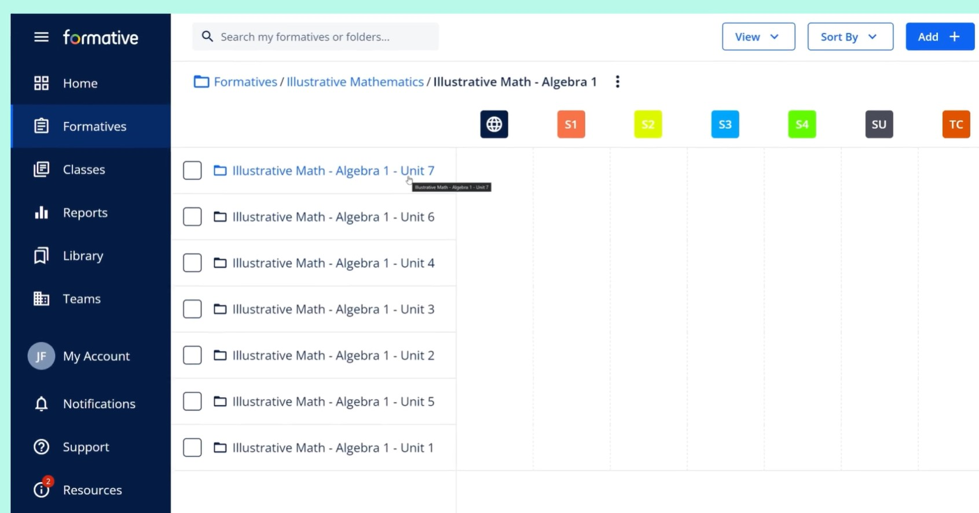Select the checkbox for Unit 4 folder
Image resolution: width=979 pixels, height=513 pixels.
pyautogui.click(x=192, y=263)
